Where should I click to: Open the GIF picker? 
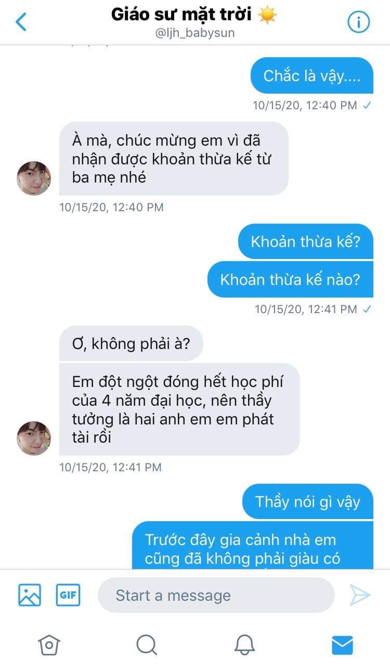(x=68, y=595)
